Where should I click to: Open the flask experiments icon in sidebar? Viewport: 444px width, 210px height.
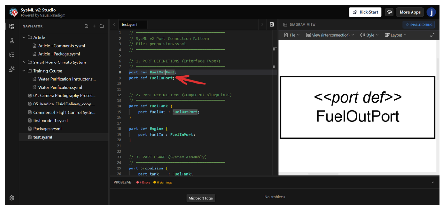click(11, 41)
